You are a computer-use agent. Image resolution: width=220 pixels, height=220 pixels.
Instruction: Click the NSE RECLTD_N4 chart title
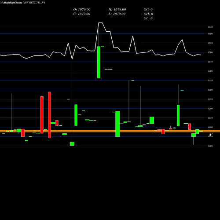tap(34, 3)
